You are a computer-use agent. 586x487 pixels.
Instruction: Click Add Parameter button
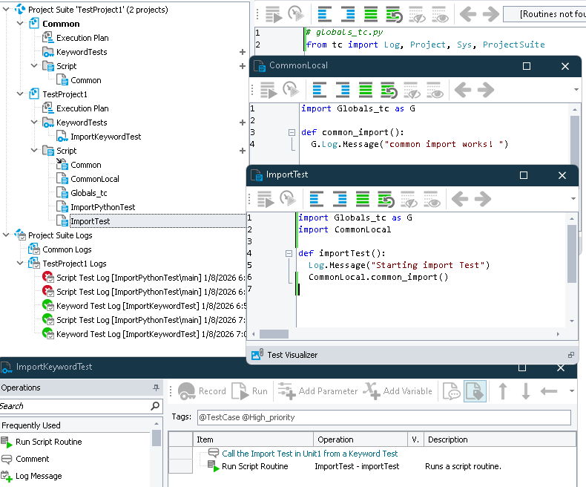coord(317,391)
